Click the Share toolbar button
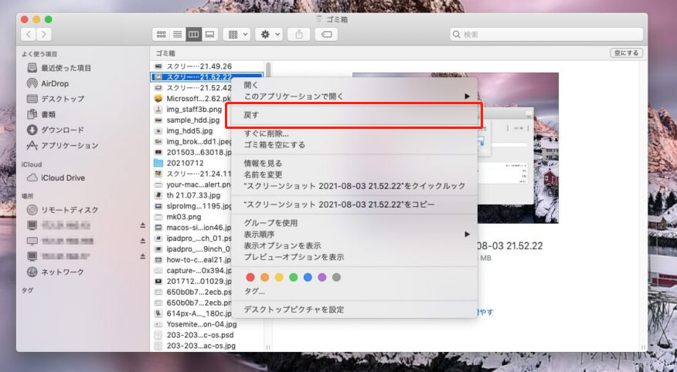677x372 pixels. click(299, 35)
